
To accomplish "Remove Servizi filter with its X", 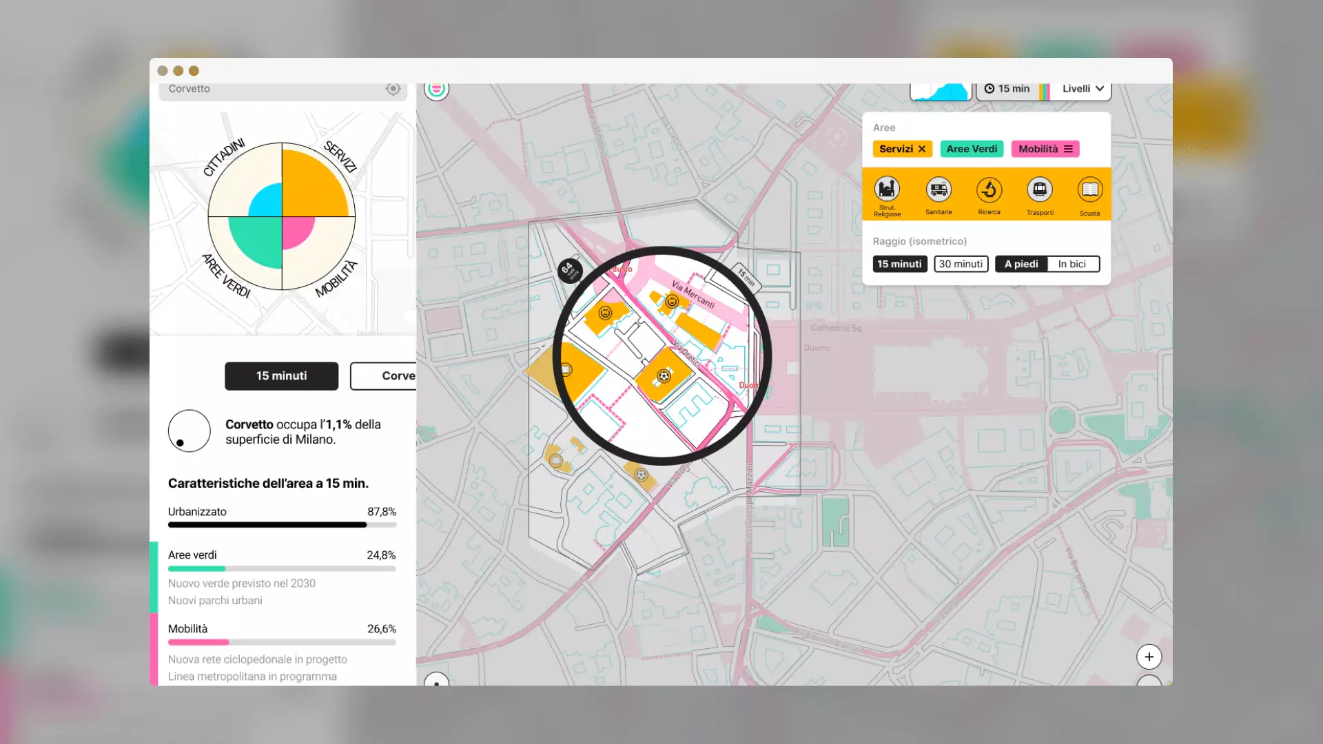I will [922, 149].
